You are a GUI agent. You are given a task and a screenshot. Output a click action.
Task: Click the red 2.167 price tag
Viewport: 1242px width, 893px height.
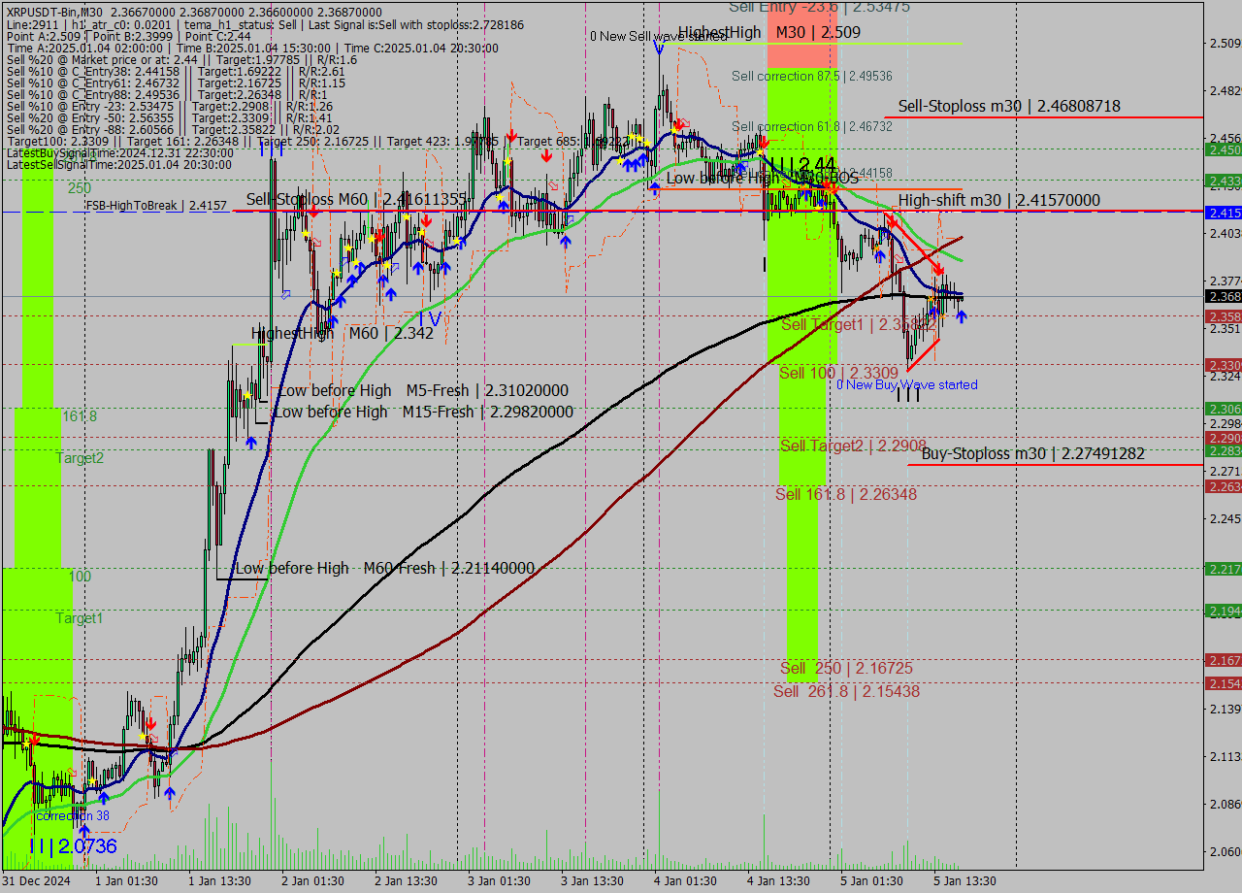pos(1223,660)
